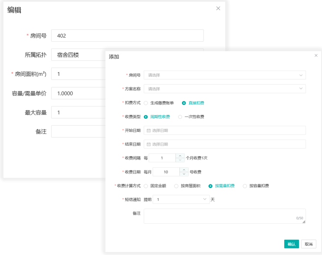The height and width of the screenshot is (255, 322).
Task: Decrease 收费间隔 value with down arrow
Action: (180, 160)
